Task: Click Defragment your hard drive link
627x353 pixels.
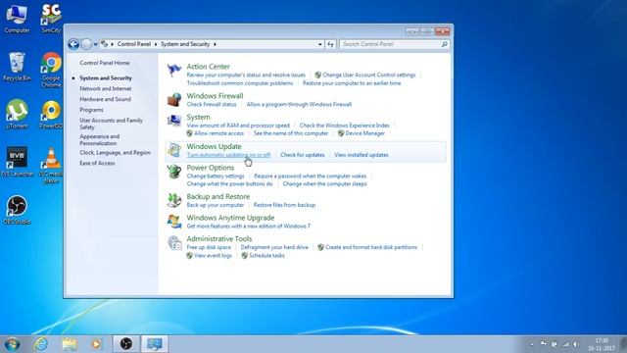Action: 274,247
